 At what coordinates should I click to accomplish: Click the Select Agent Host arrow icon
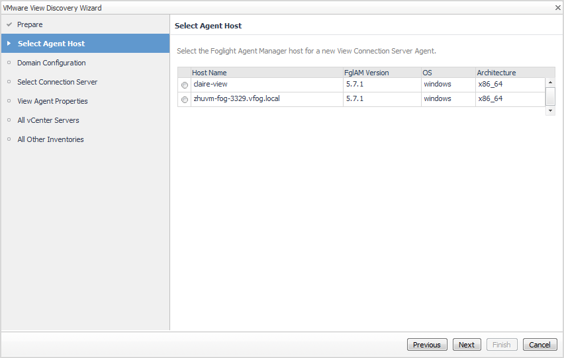[9, 44]
